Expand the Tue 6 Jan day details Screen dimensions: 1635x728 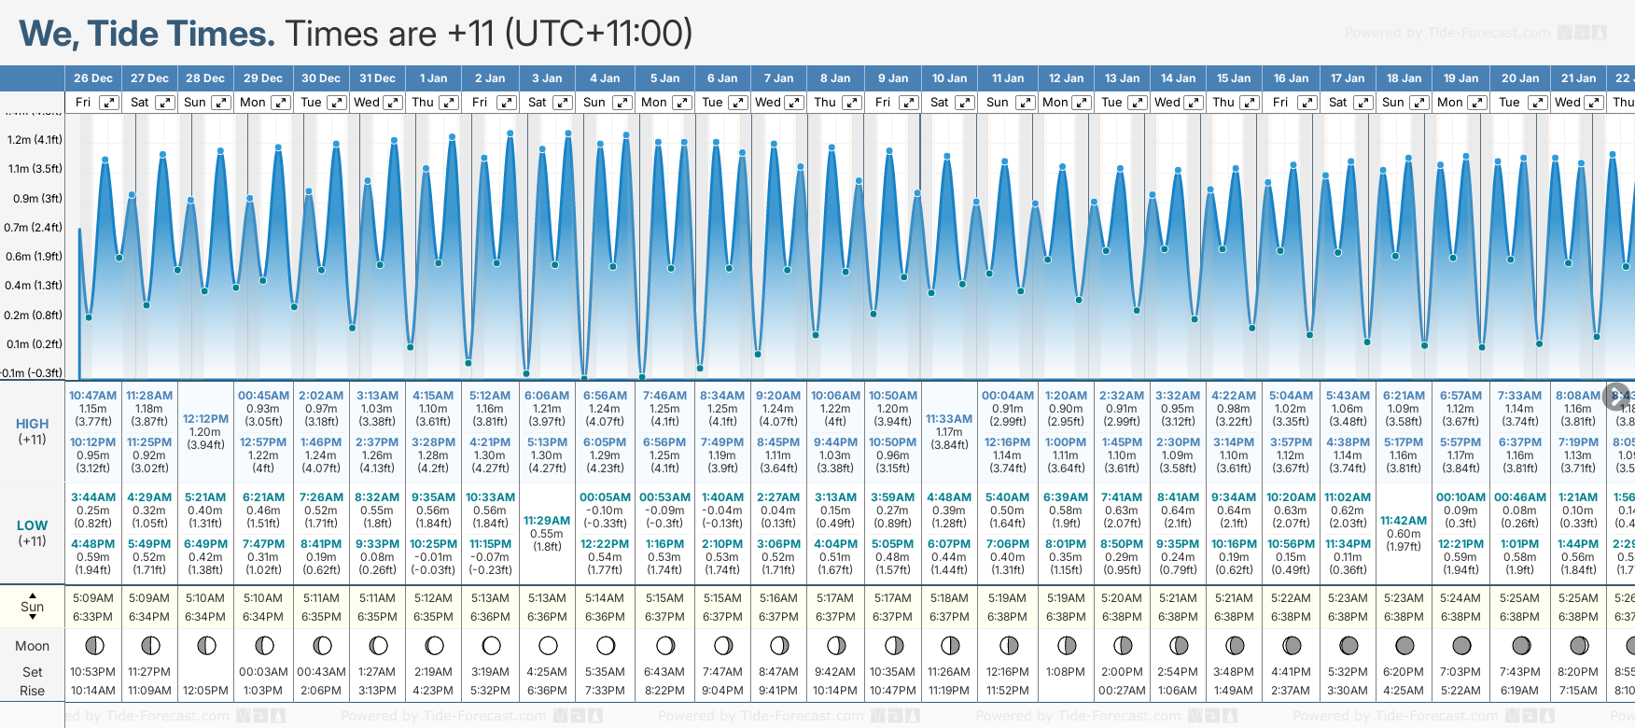[737, 103]
